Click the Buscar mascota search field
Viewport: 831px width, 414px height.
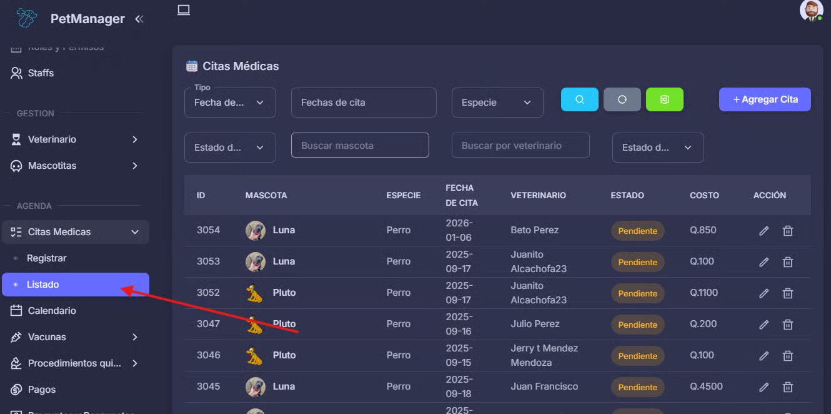click(x=360, y=146)
